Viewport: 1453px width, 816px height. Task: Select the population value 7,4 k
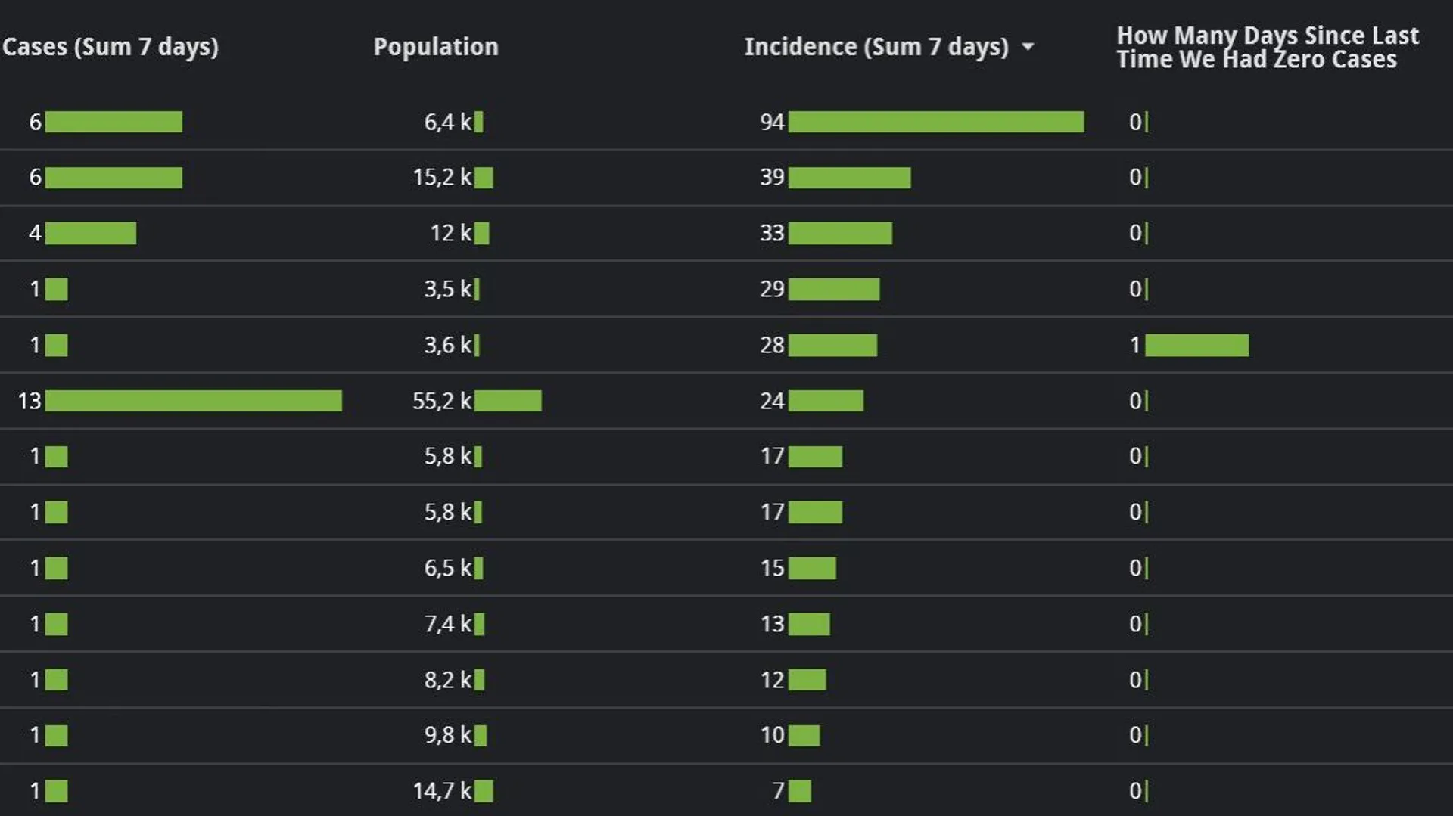[x=447, y=624]
